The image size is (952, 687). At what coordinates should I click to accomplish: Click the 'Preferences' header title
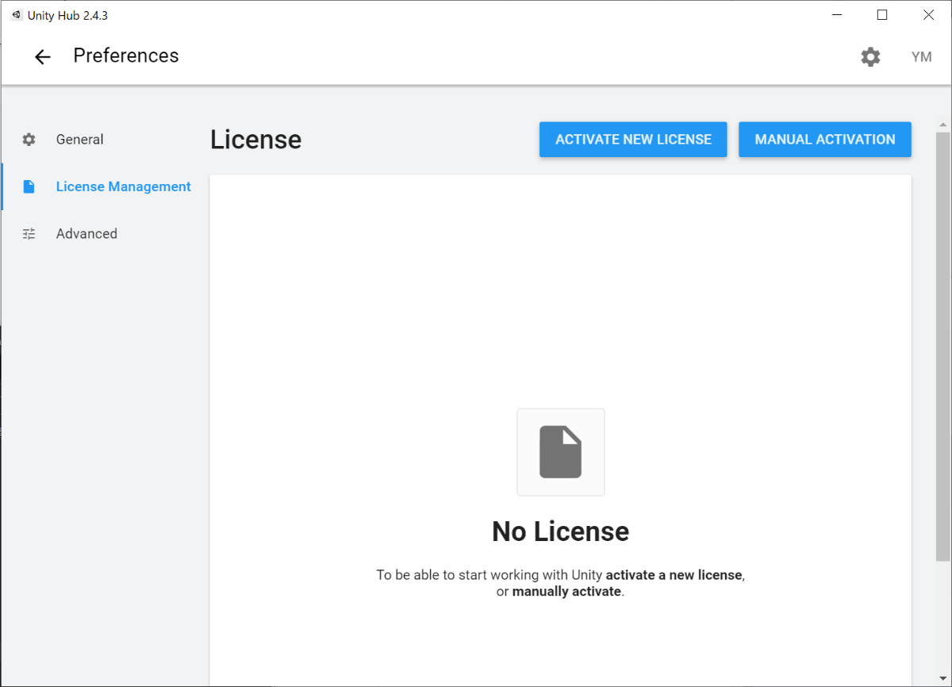[126, 56]
